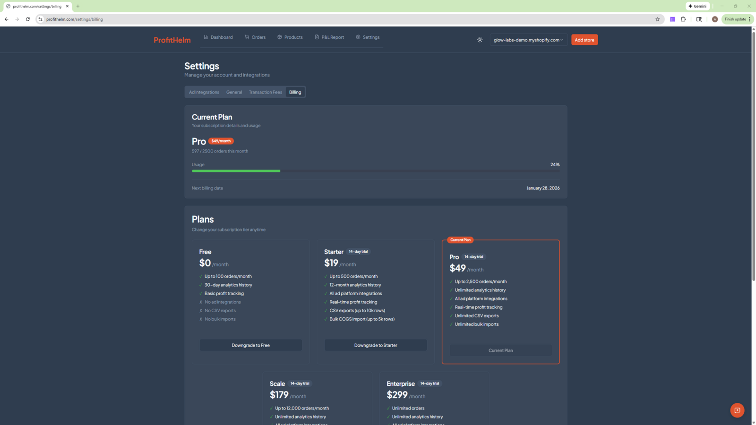The width and height of the screenshot is (756, 425).
Task: Switch to the General settings tab
Action: click(234, 92)
